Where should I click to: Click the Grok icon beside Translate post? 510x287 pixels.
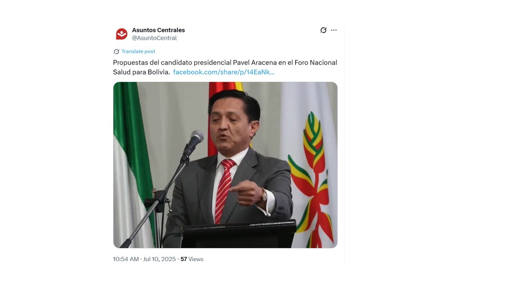116,51
